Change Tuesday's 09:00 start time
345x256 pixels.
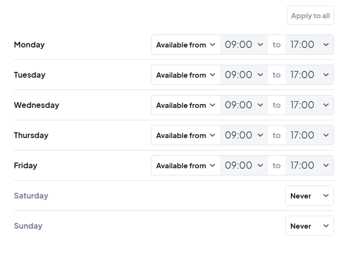pos(244,75)
